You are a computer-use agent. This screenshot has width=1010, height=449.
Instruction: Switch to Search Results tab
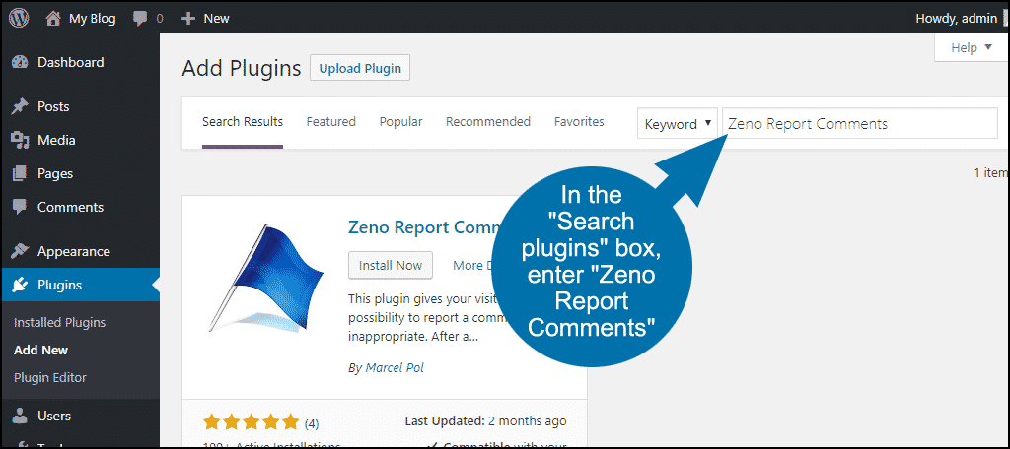click(243, 122)
